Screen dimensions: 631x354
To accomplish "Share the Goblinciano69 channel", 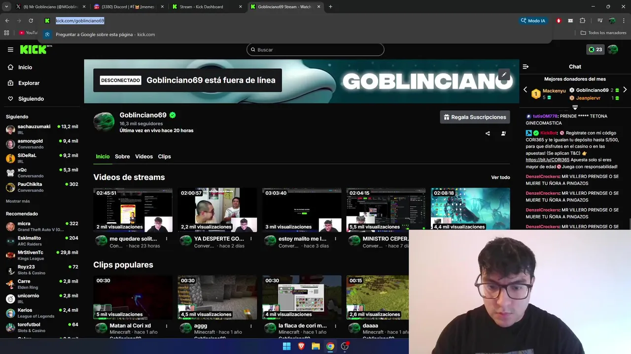I will pos(488,133).
